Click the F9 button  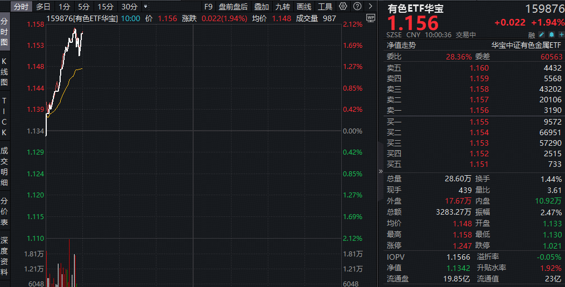pyautogui.click(x=208, y=7)
